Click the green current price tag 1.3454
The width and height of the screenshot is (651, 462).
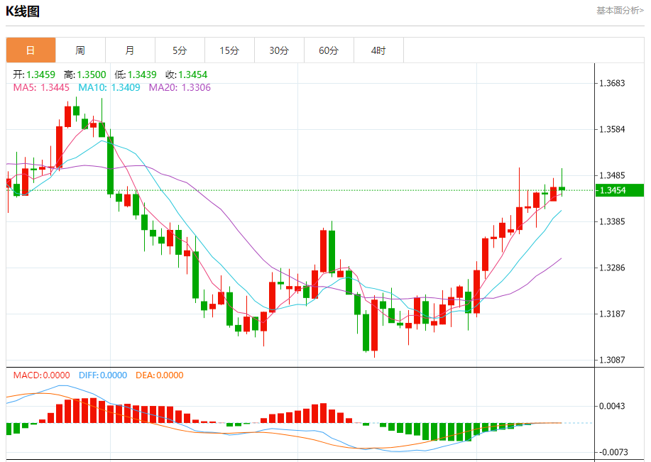[x=620, y=190]
